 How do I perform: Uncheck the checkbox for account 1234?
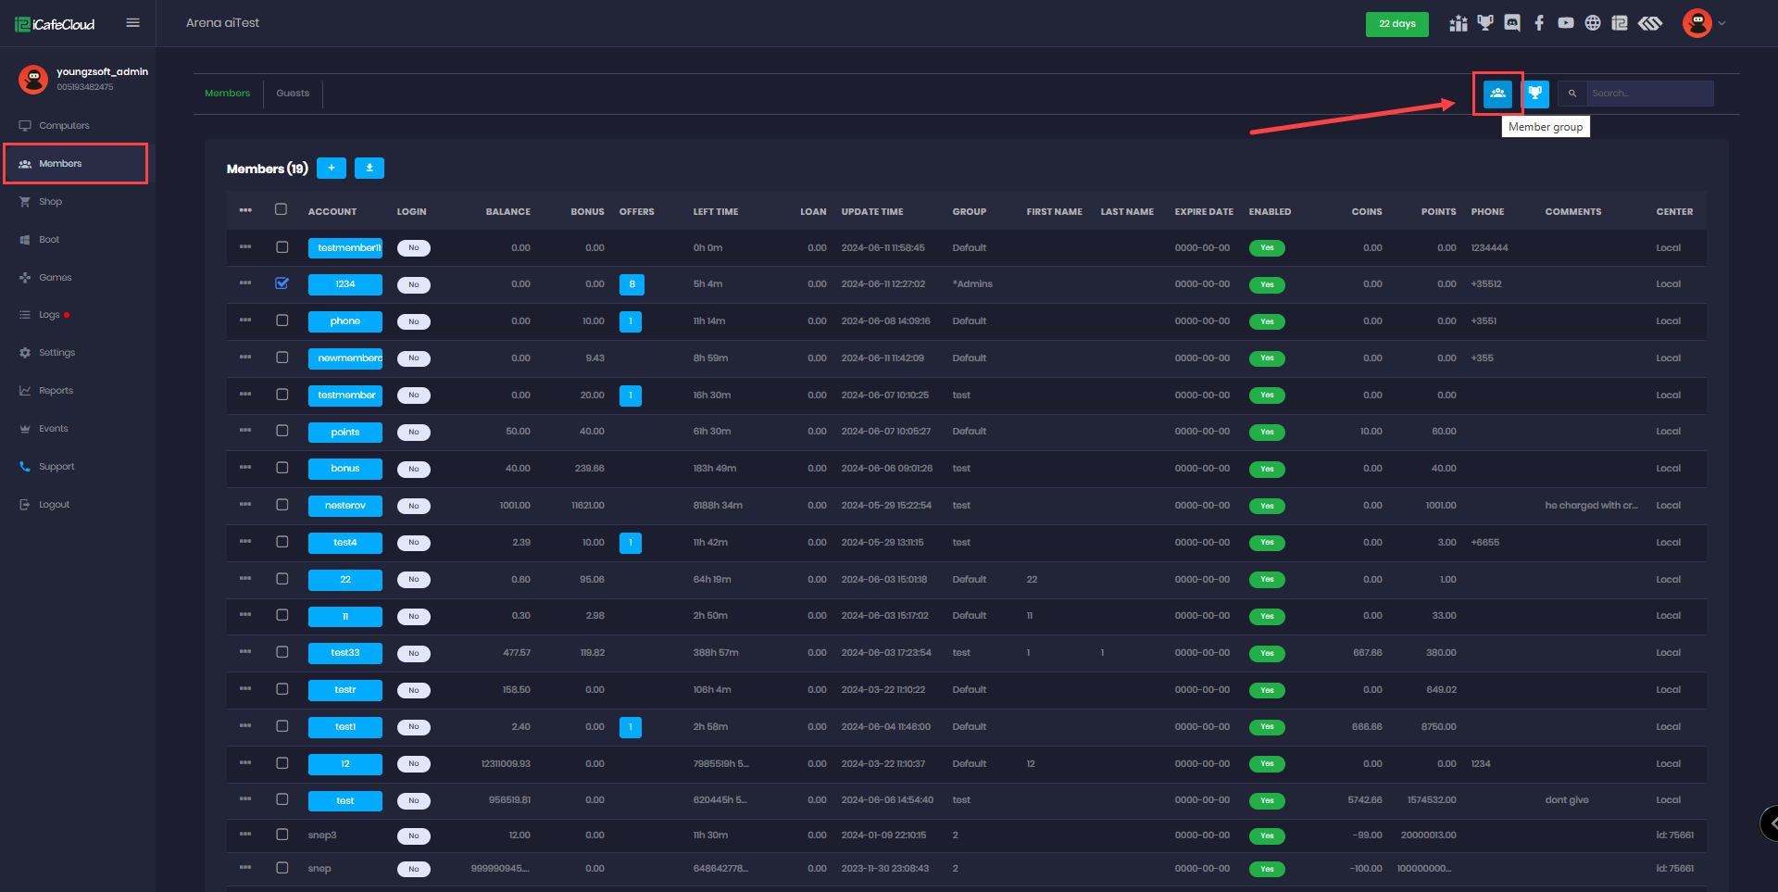tap(282, 283)
